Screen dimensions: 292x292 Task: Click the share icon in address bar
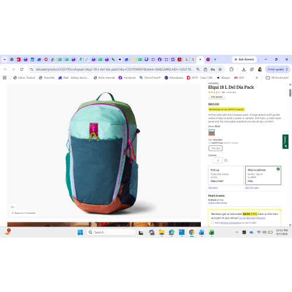click(x=206, y=69)
